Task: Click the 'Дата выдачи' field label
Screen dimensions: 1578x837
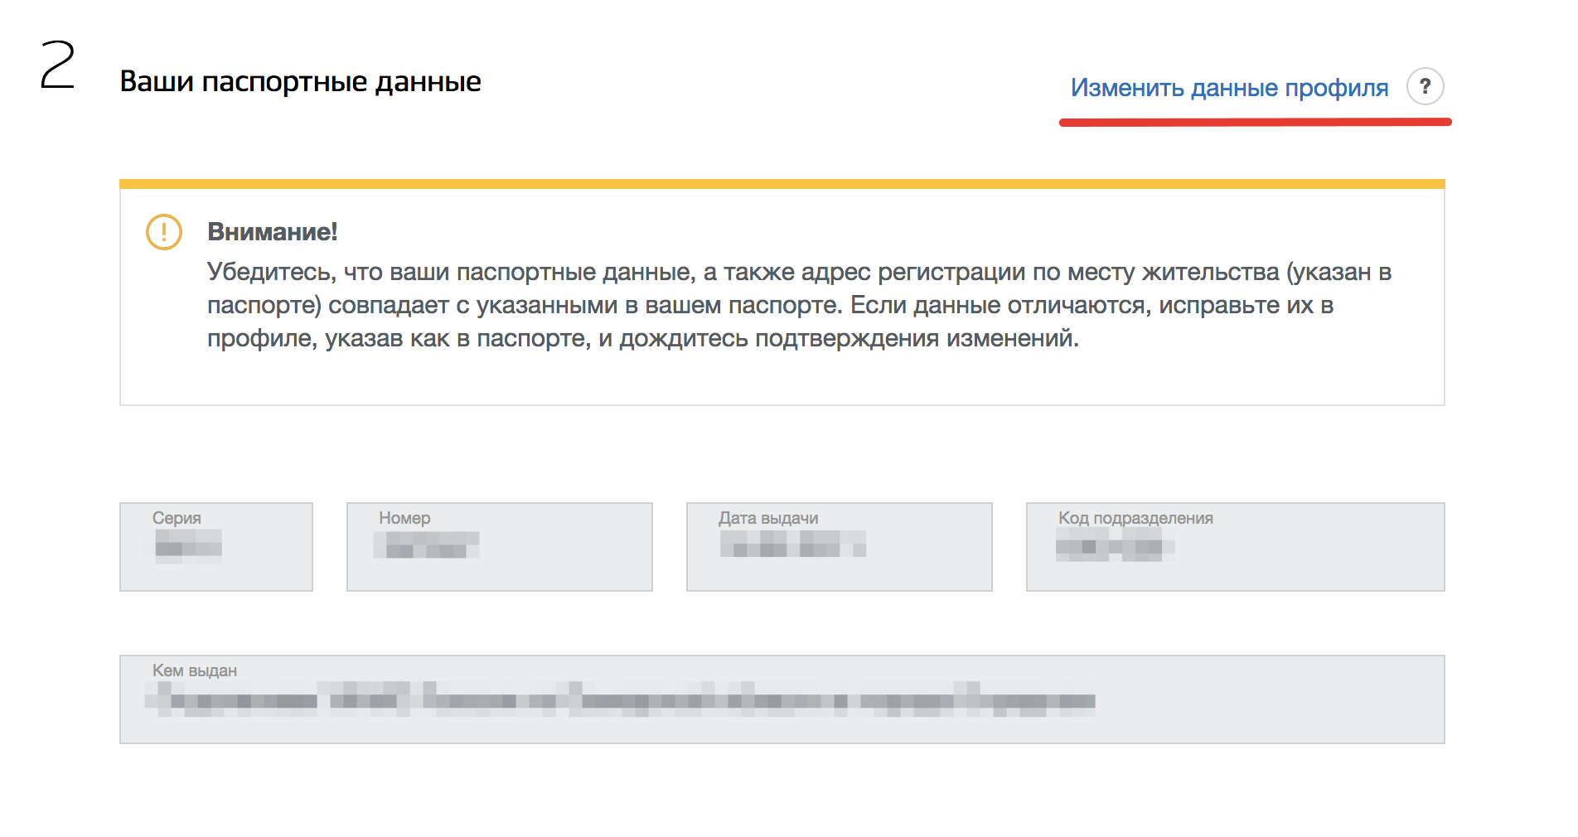Action: coord(768,518)
